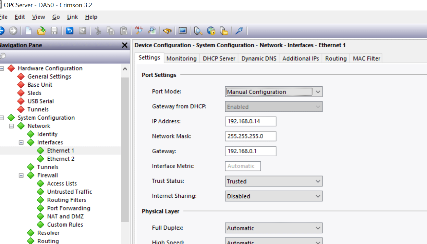Click the lightning bolt link icon
This screenshot has height=244, width=427.
tap(239, 31)
